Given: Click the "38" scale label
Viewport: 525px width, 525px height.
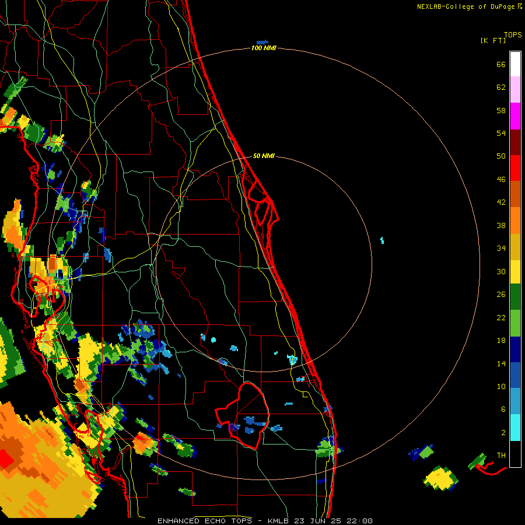Looking at the screenshot, I should click(501, 225).
